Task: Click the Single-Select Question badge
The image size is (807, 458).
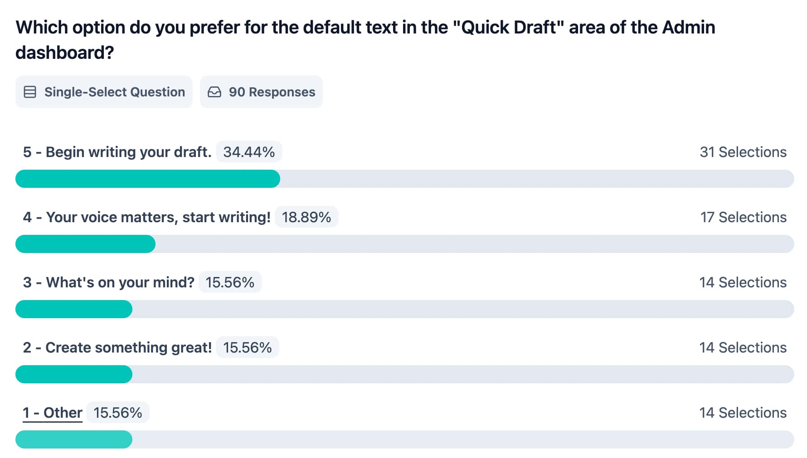Action: (104, 92)
